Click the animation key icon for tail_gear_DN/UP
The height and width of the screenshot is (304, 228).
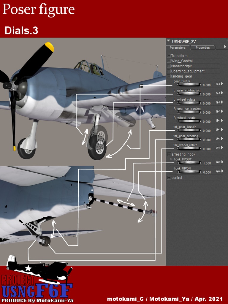click(218, 129)
